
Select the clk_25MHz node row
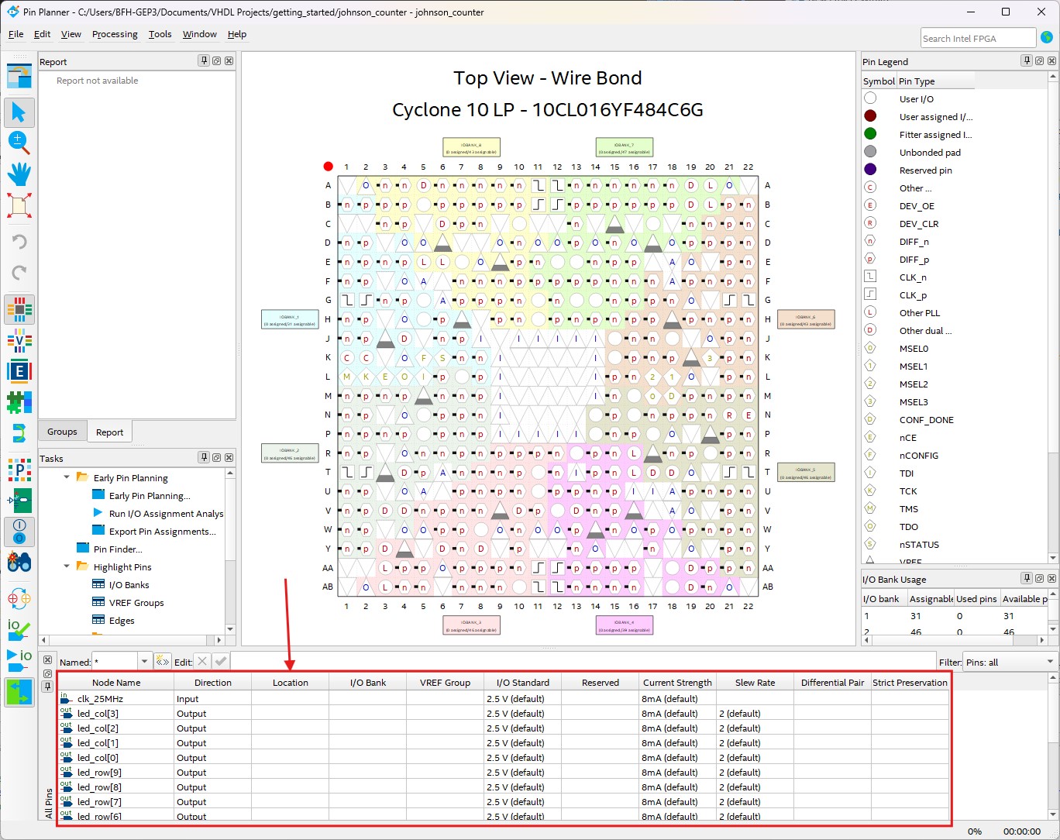504,699
